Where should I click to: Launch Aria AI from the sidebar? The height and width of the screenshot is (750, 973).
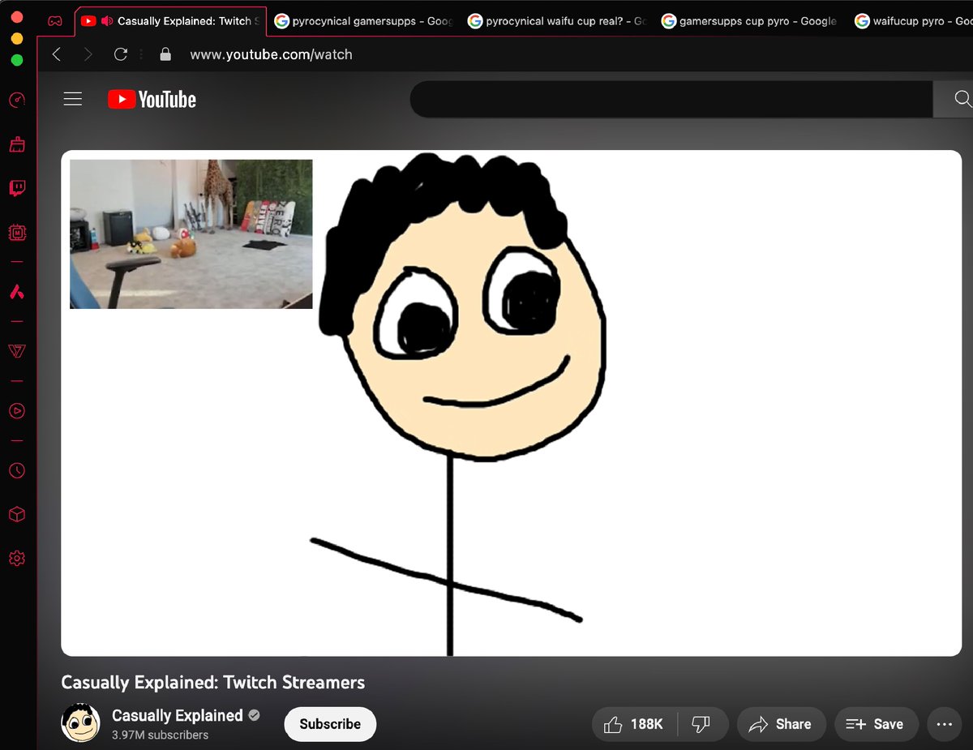point(17,292)
